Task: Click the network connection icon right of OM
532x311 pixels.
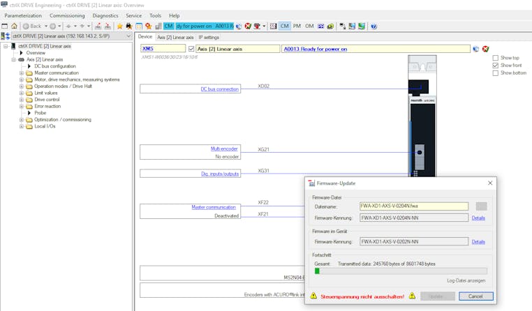Action: [320, 26]
